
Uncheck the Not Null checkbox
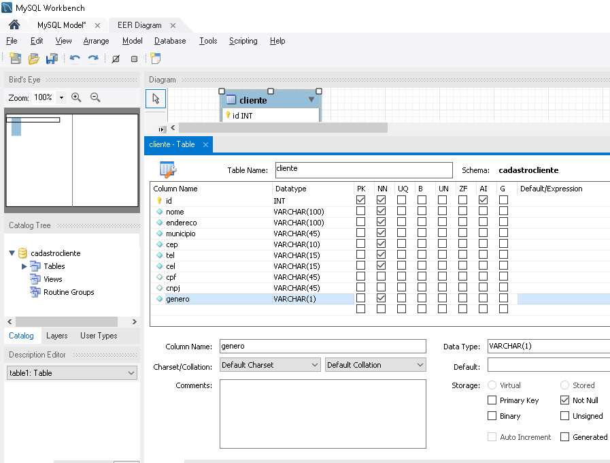[564, 400]
